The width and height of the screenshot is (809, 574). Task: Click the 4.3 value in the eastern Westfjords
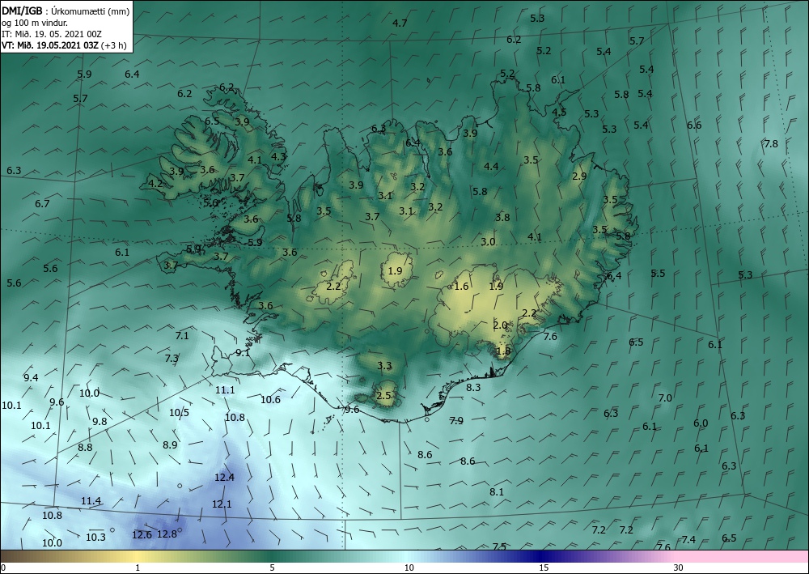coord(278,156)
